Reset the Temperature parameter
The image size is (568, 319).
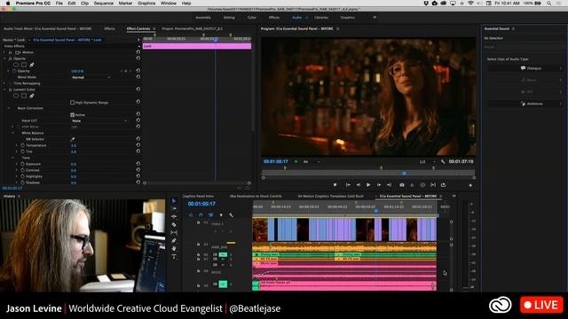[x=138, y=145]
